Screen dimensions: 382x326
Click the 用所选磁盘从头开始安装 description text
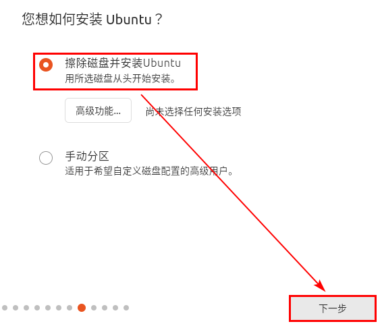(120, 79)
